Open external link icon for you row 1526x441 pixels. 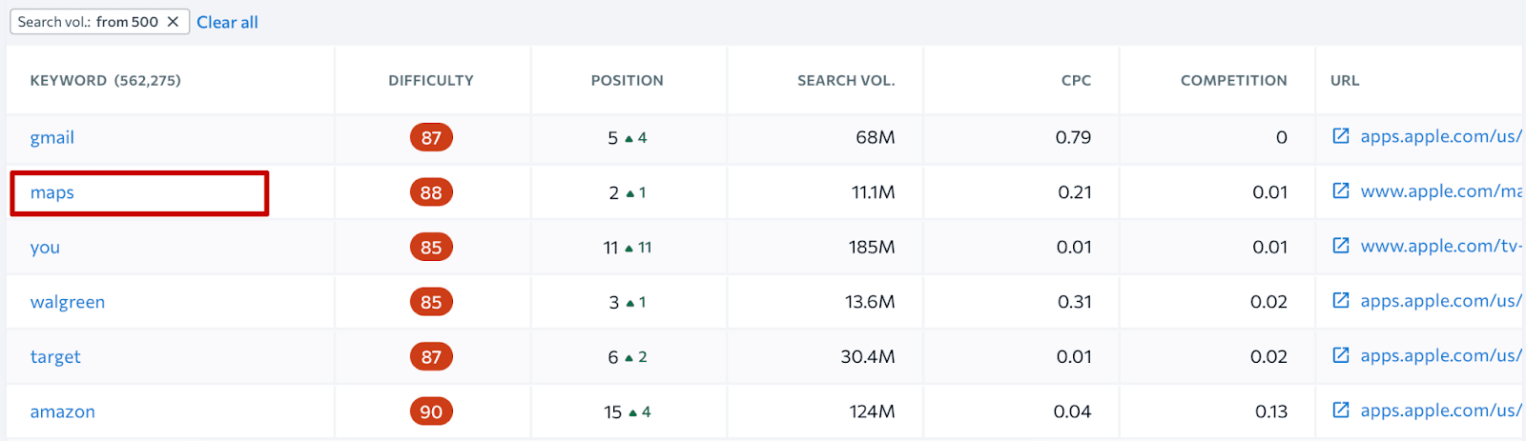coord(1340,246)
